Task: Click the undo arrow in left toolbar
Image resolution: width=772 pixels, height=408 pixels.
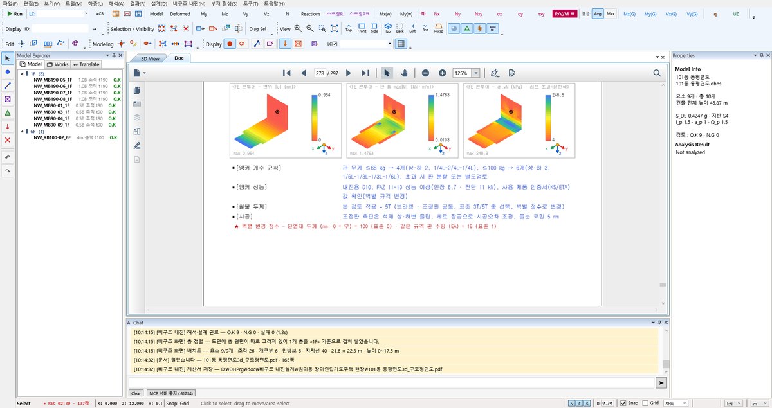Action: pyautogui.click(x=8, y=157)
